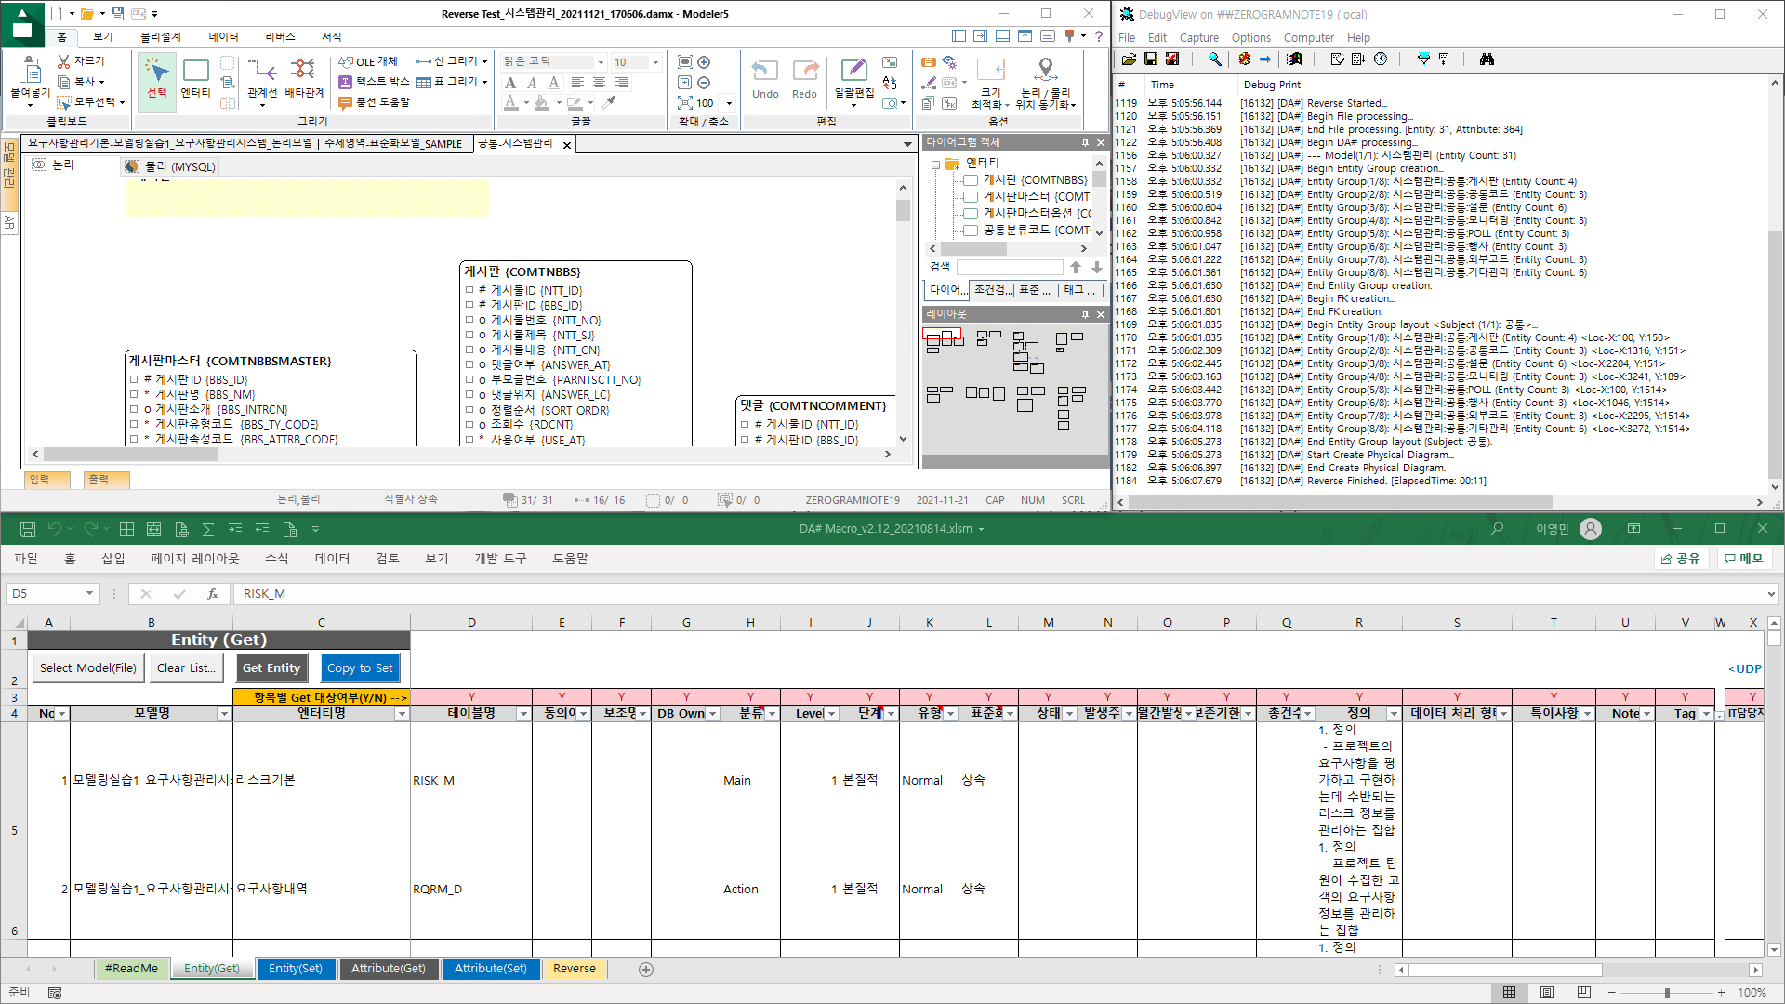
Task: Open the 엔터티명 column filter dropdown
Action: click(402, 714)
